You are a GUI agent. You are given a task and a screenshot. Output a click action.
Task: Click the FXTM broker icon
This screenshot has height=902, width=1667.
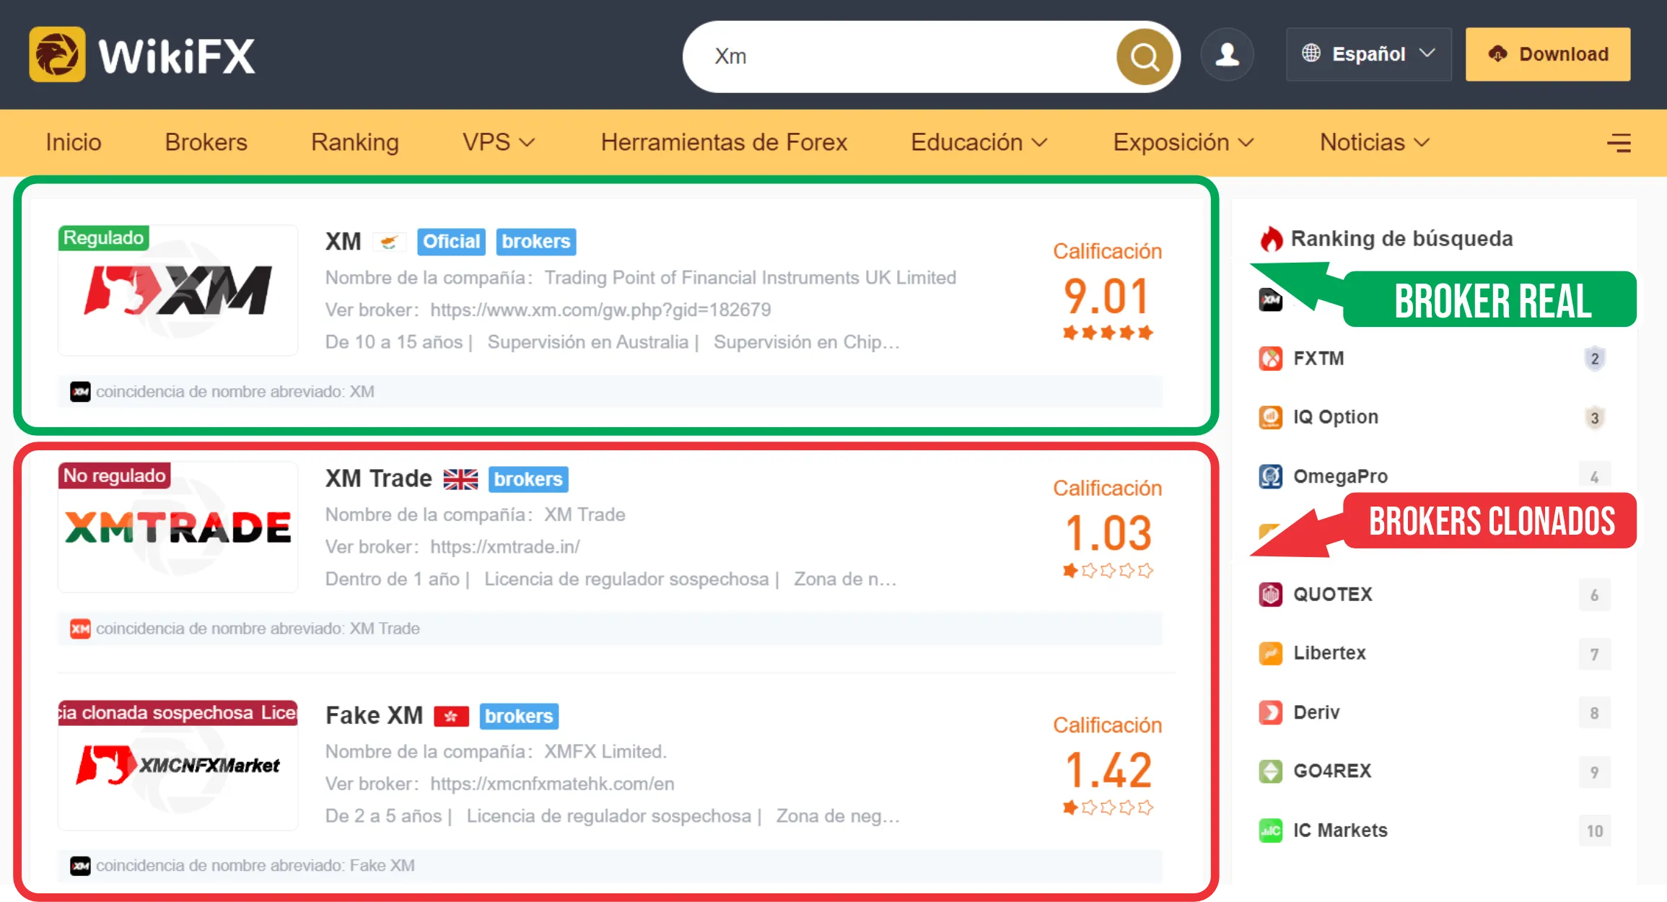[x=1270, y=359]
